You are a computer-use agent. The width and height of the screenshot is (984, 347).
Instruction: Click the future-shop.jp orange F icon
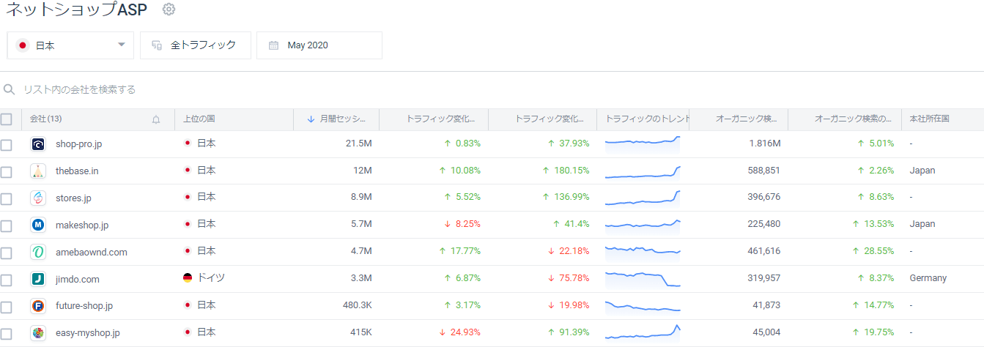[x=39, y=306]
